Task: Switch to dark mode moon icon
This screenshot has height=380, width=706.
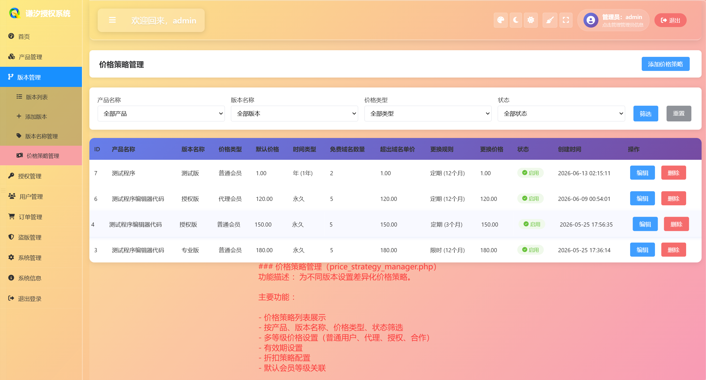Action: click(x=516, y=20)
